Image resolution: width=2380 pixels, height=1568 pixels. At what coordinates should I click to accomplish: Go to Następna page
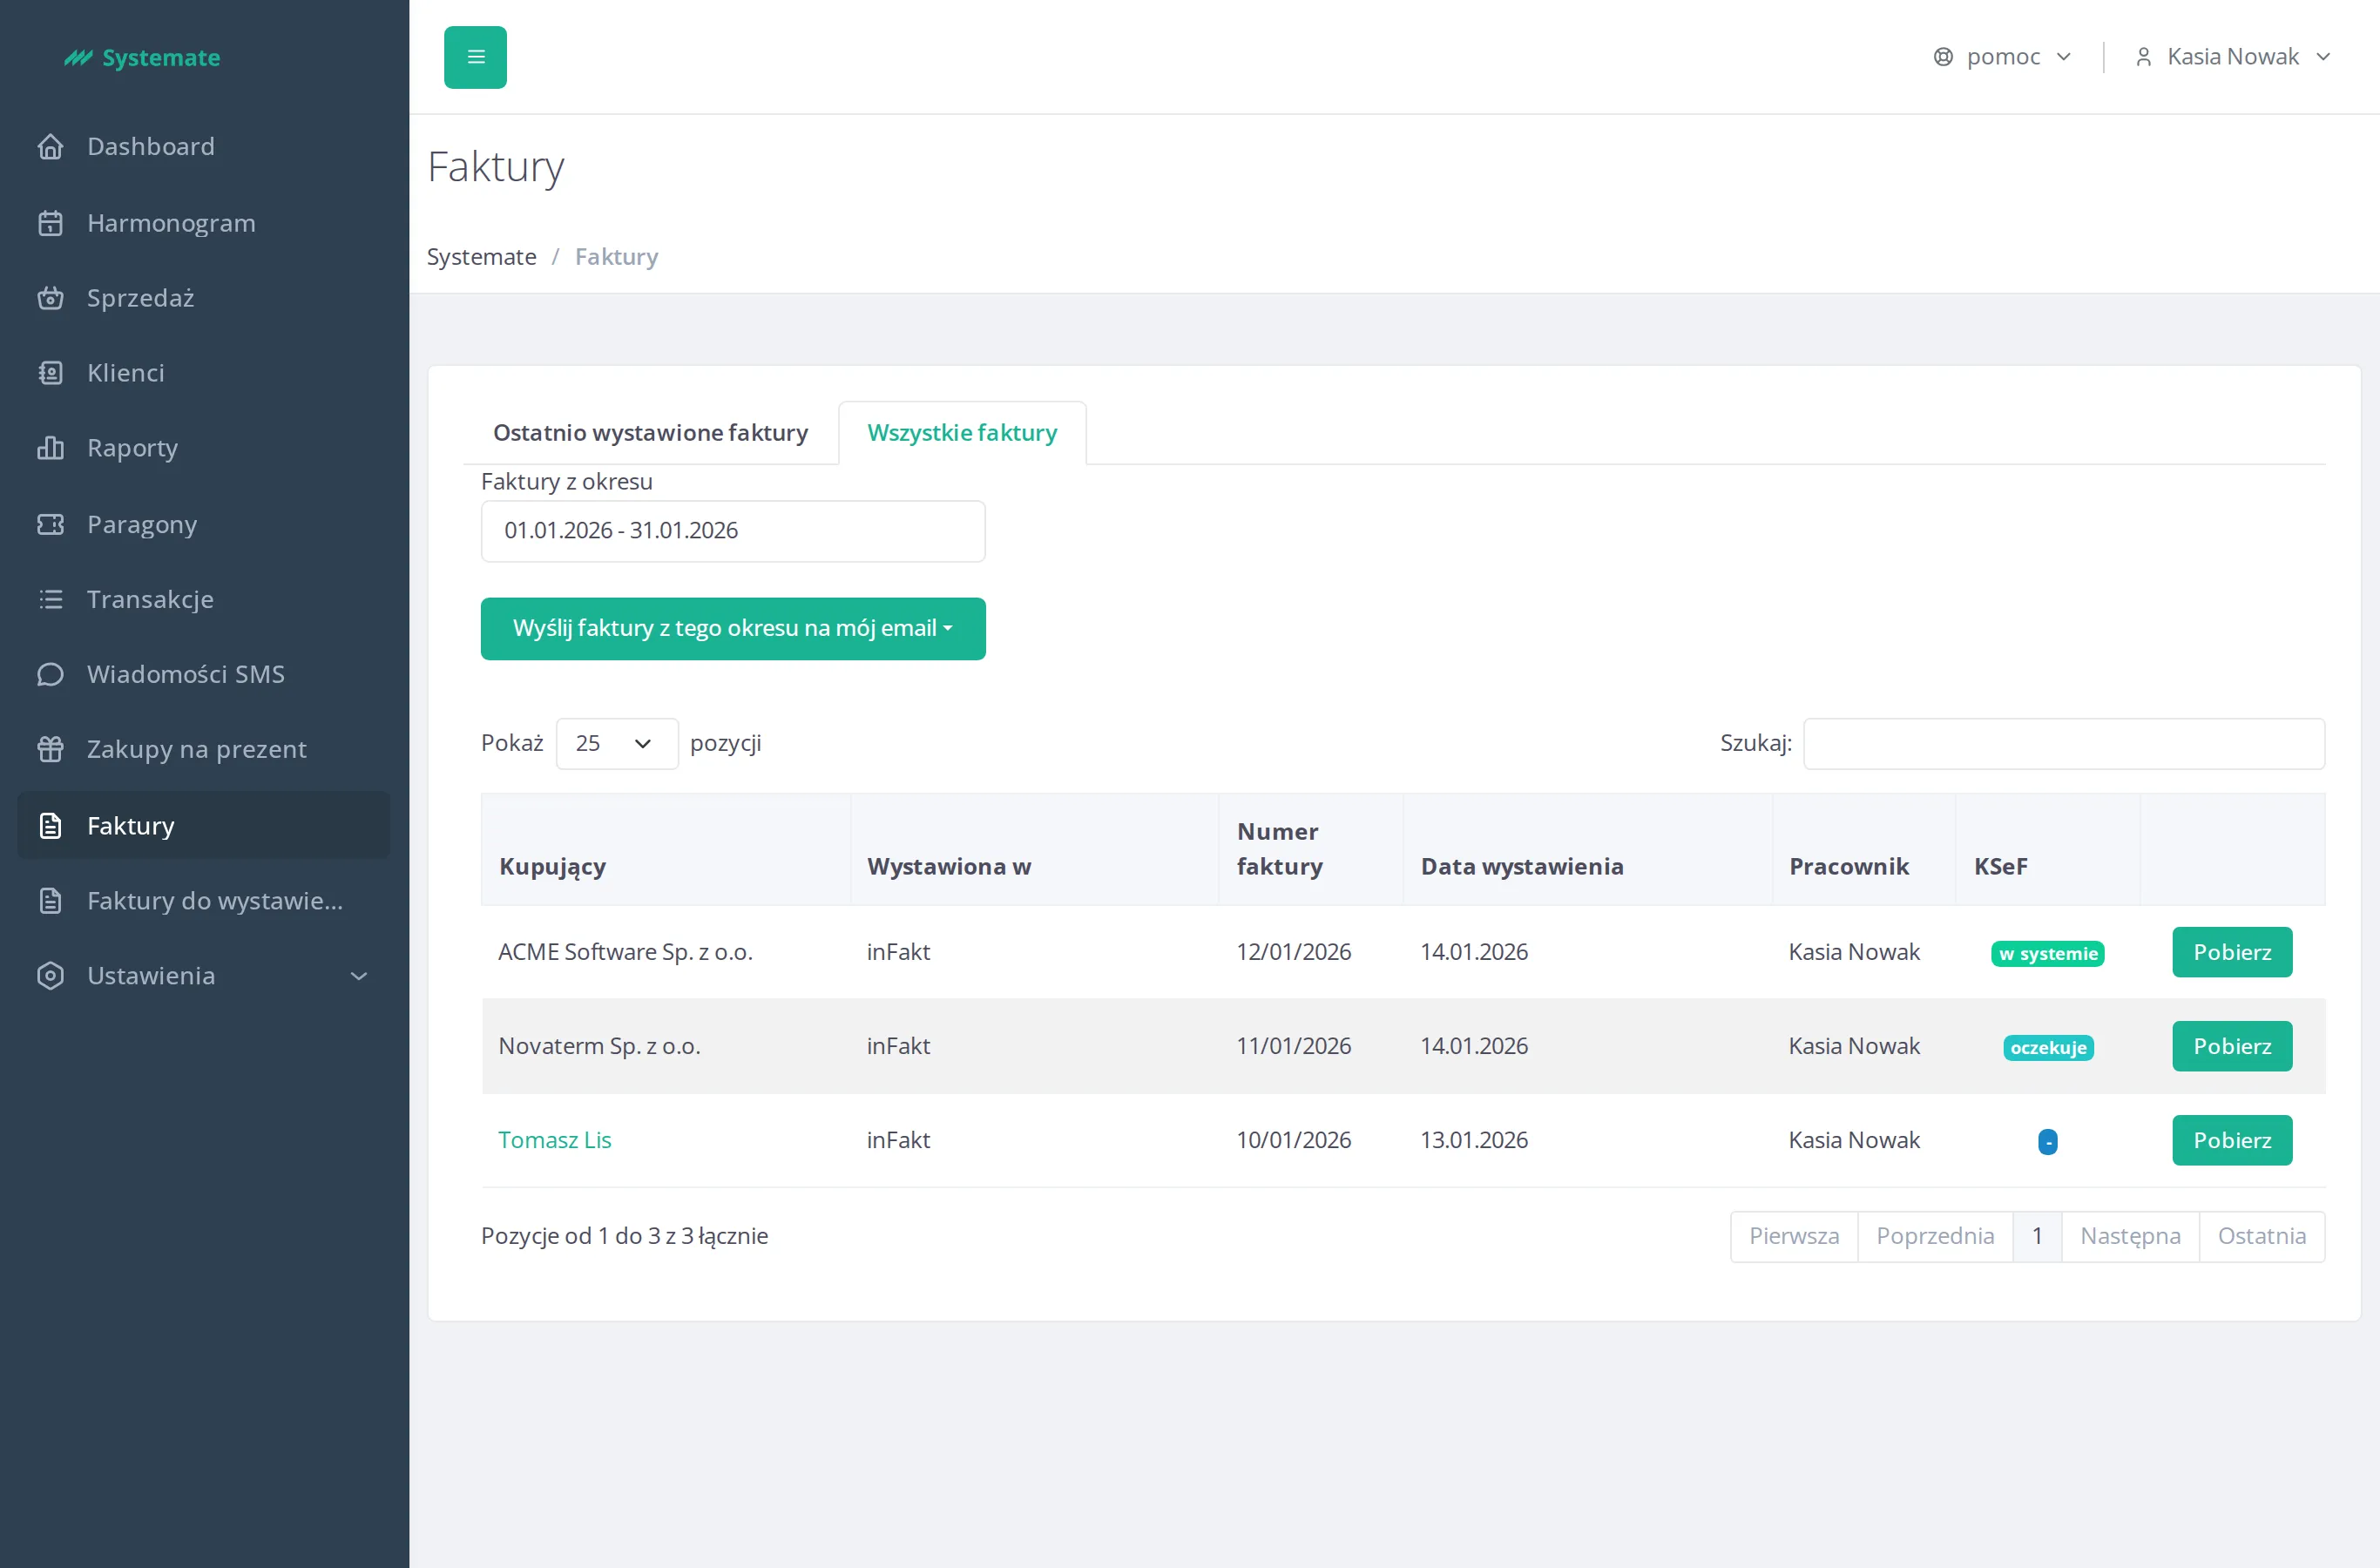click(2130, 1236)
